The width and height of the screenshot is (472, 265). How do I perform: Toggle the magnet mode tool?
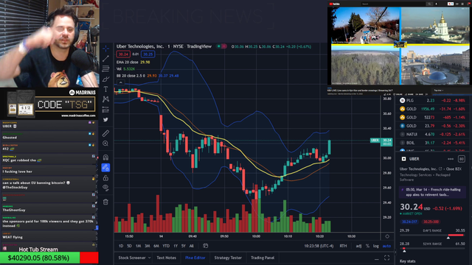pos(105,157)
